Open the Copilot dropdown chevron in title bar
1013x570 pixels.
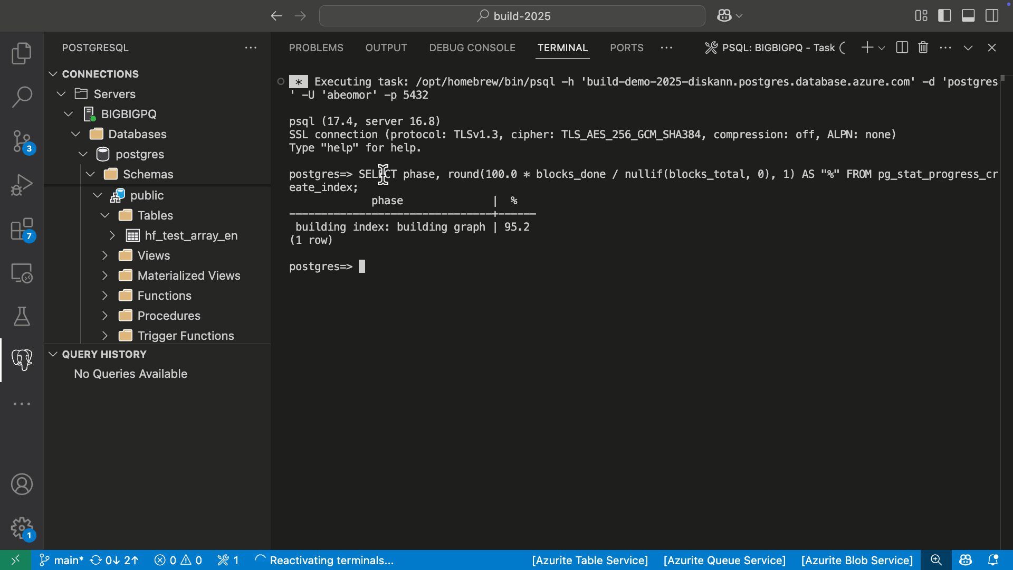pyautogui.click(x=739, y=16)
